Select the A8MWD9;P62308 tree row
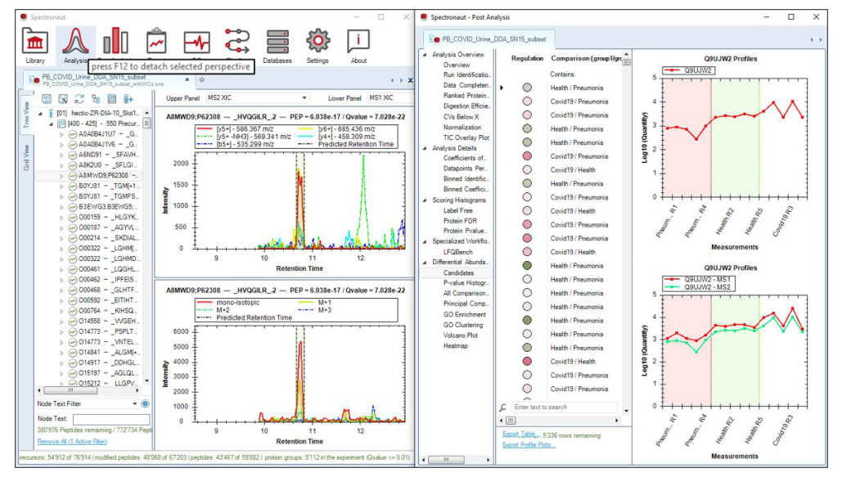This screenshot has width=842, height=477. click(102, 175)
